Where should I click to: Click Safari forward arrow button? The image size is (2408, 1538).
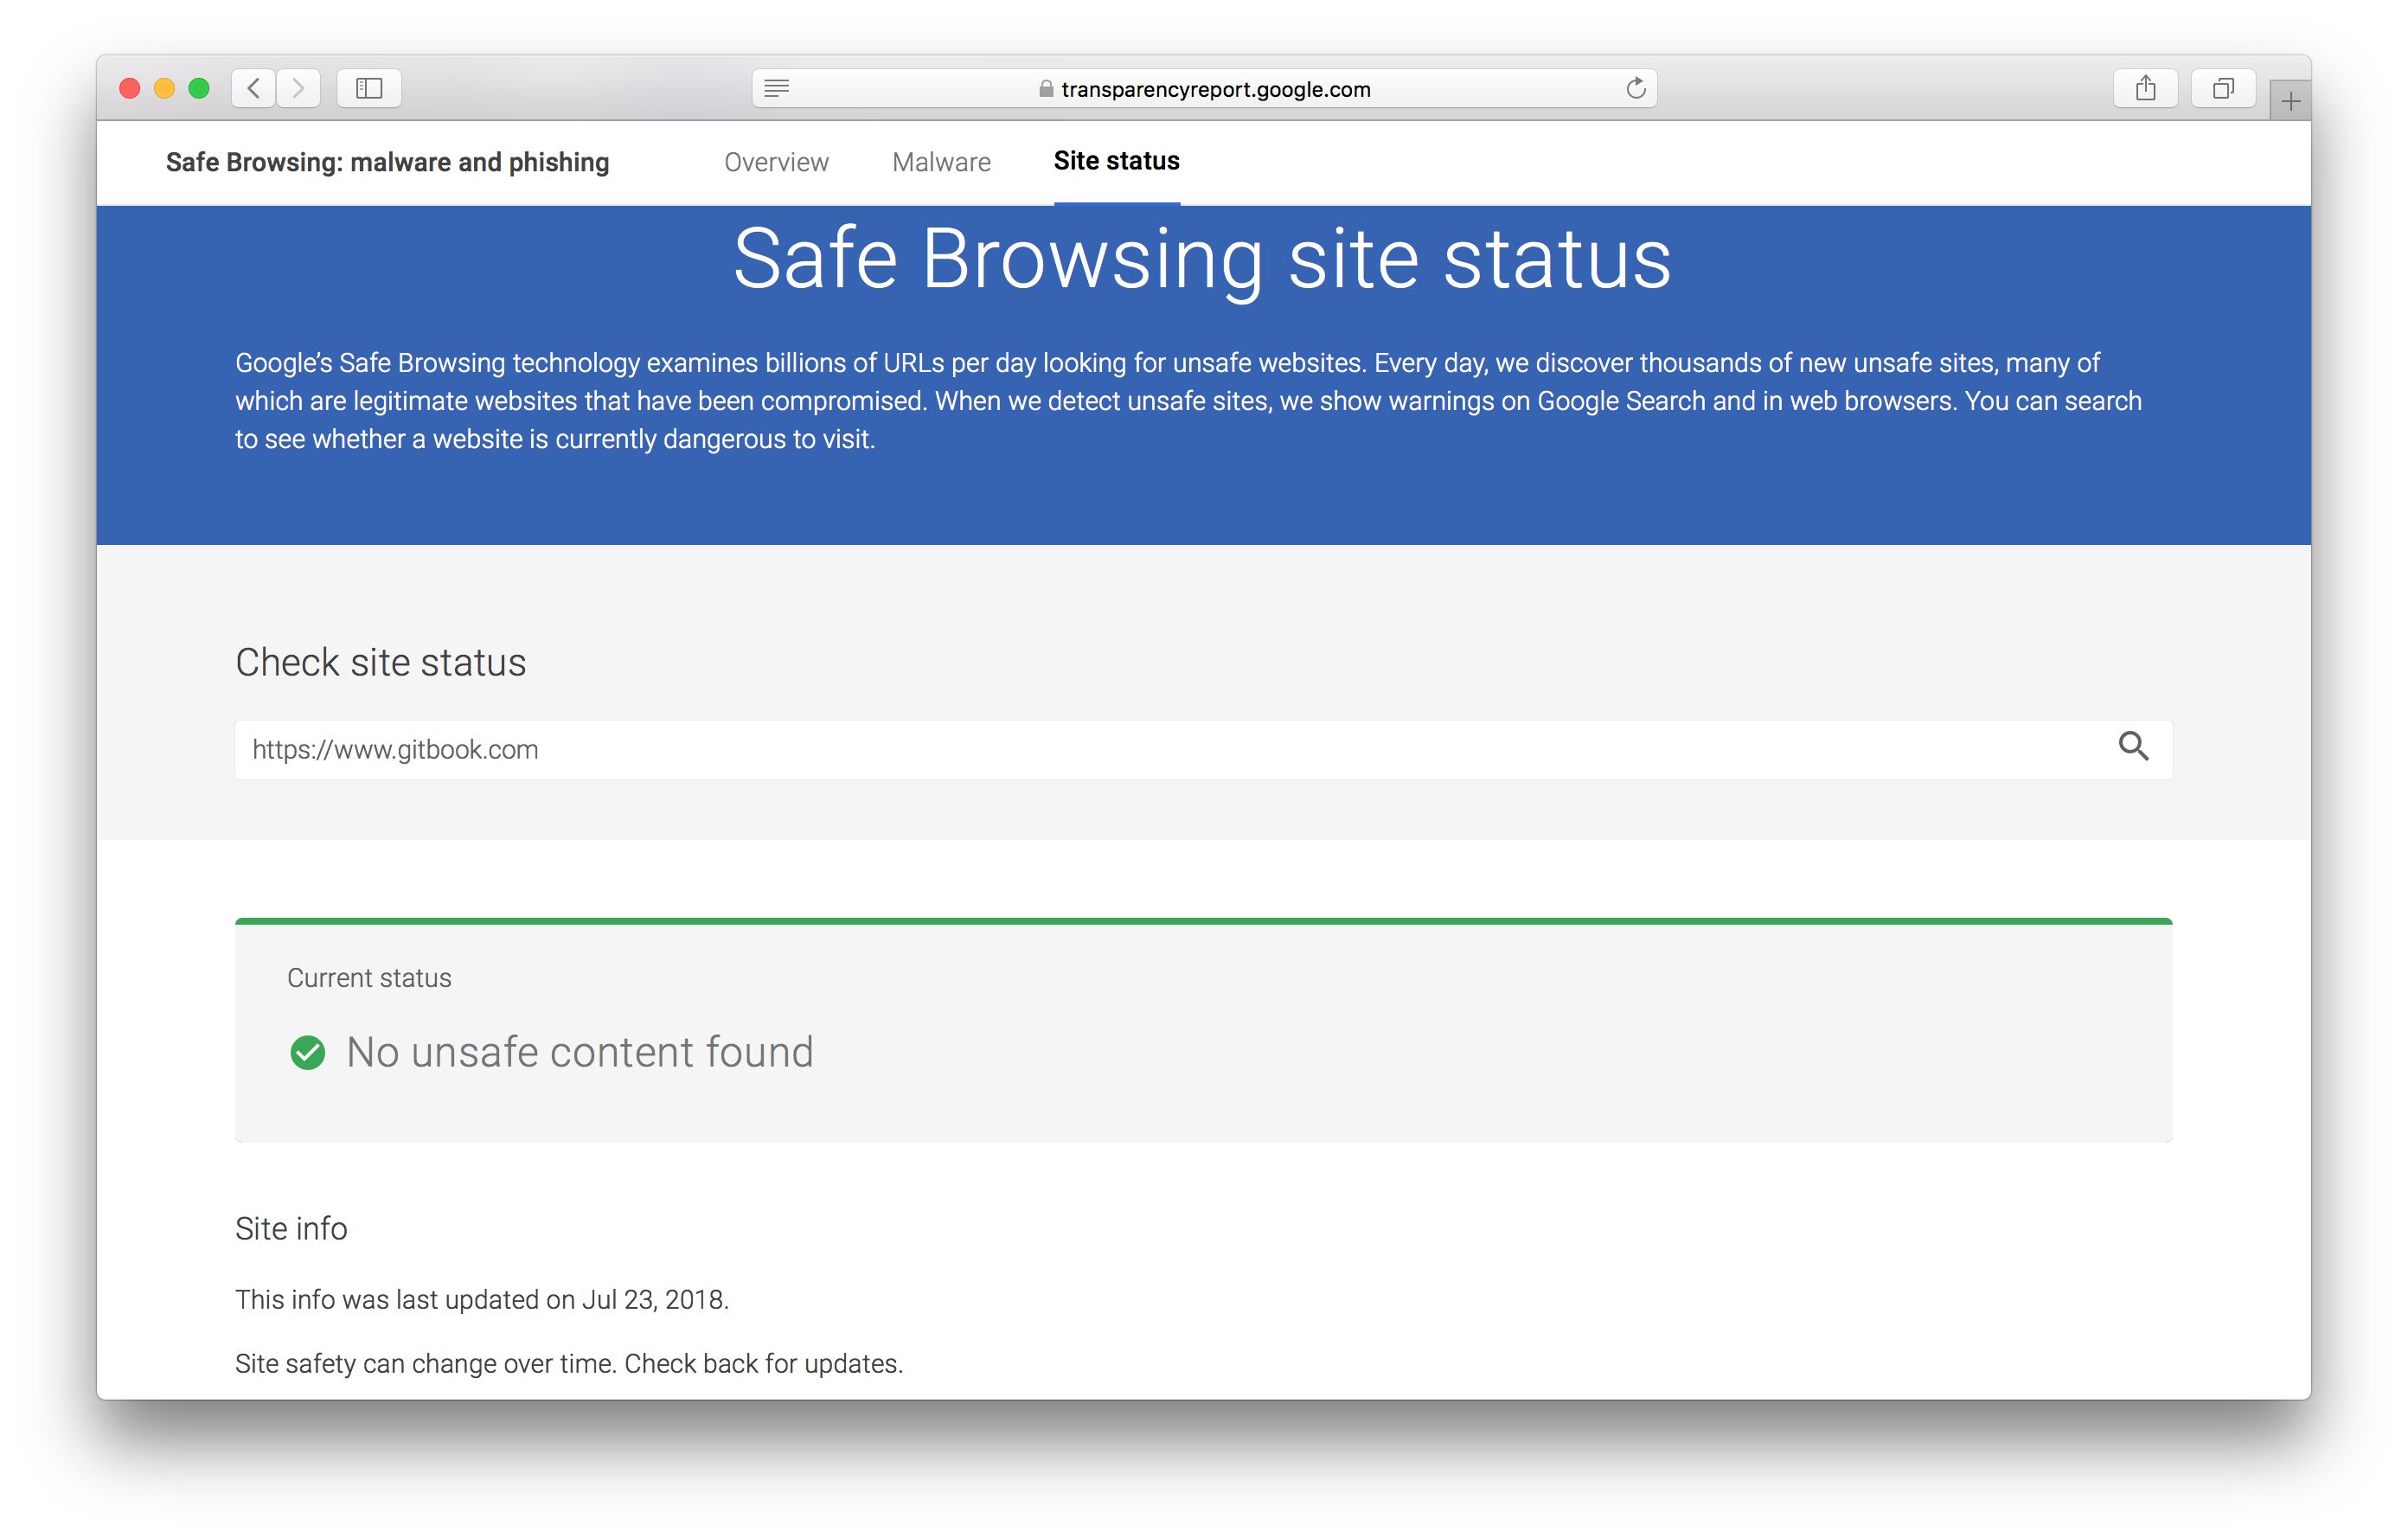[x=298, y=88]
